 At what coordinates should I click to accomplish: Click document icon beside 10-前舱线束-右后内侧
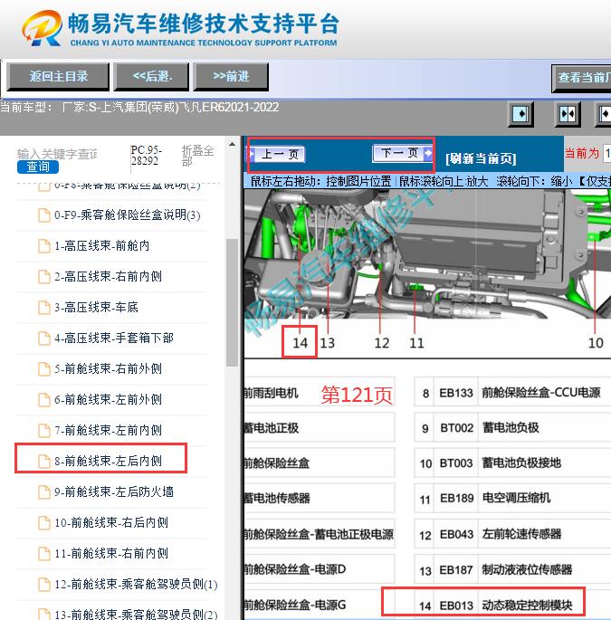pos(43,523)
